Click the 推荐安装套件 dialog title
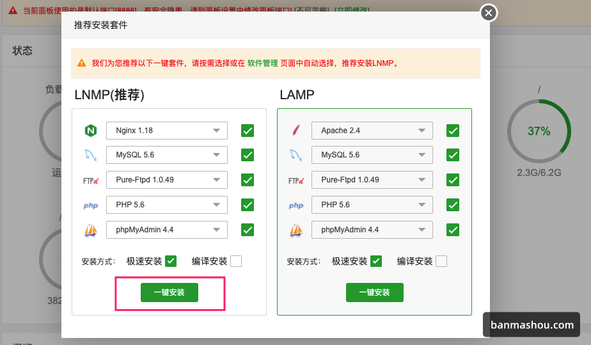This screenshot has width=591, height=345. (100, 25)
